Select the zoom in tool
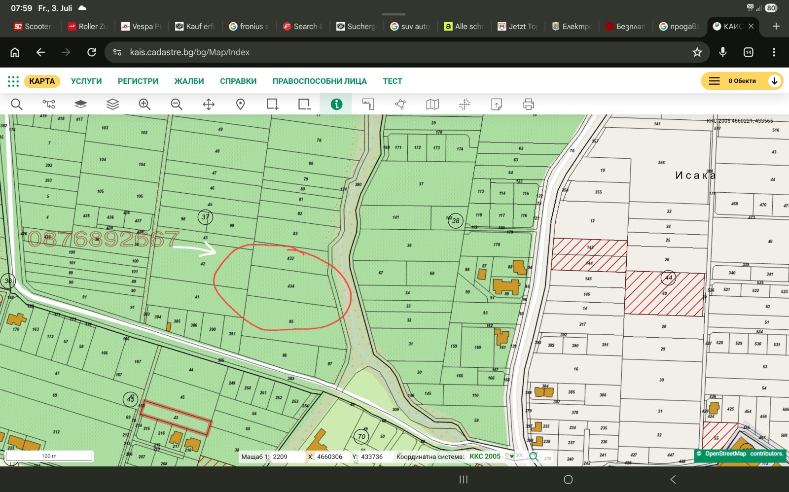 point(144,104)
